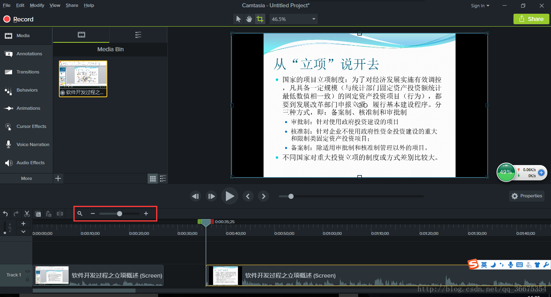This screenshot has width=551, height=297.
Task: Expand the Sign In dropdown
Action: click(x=480, y=6)
